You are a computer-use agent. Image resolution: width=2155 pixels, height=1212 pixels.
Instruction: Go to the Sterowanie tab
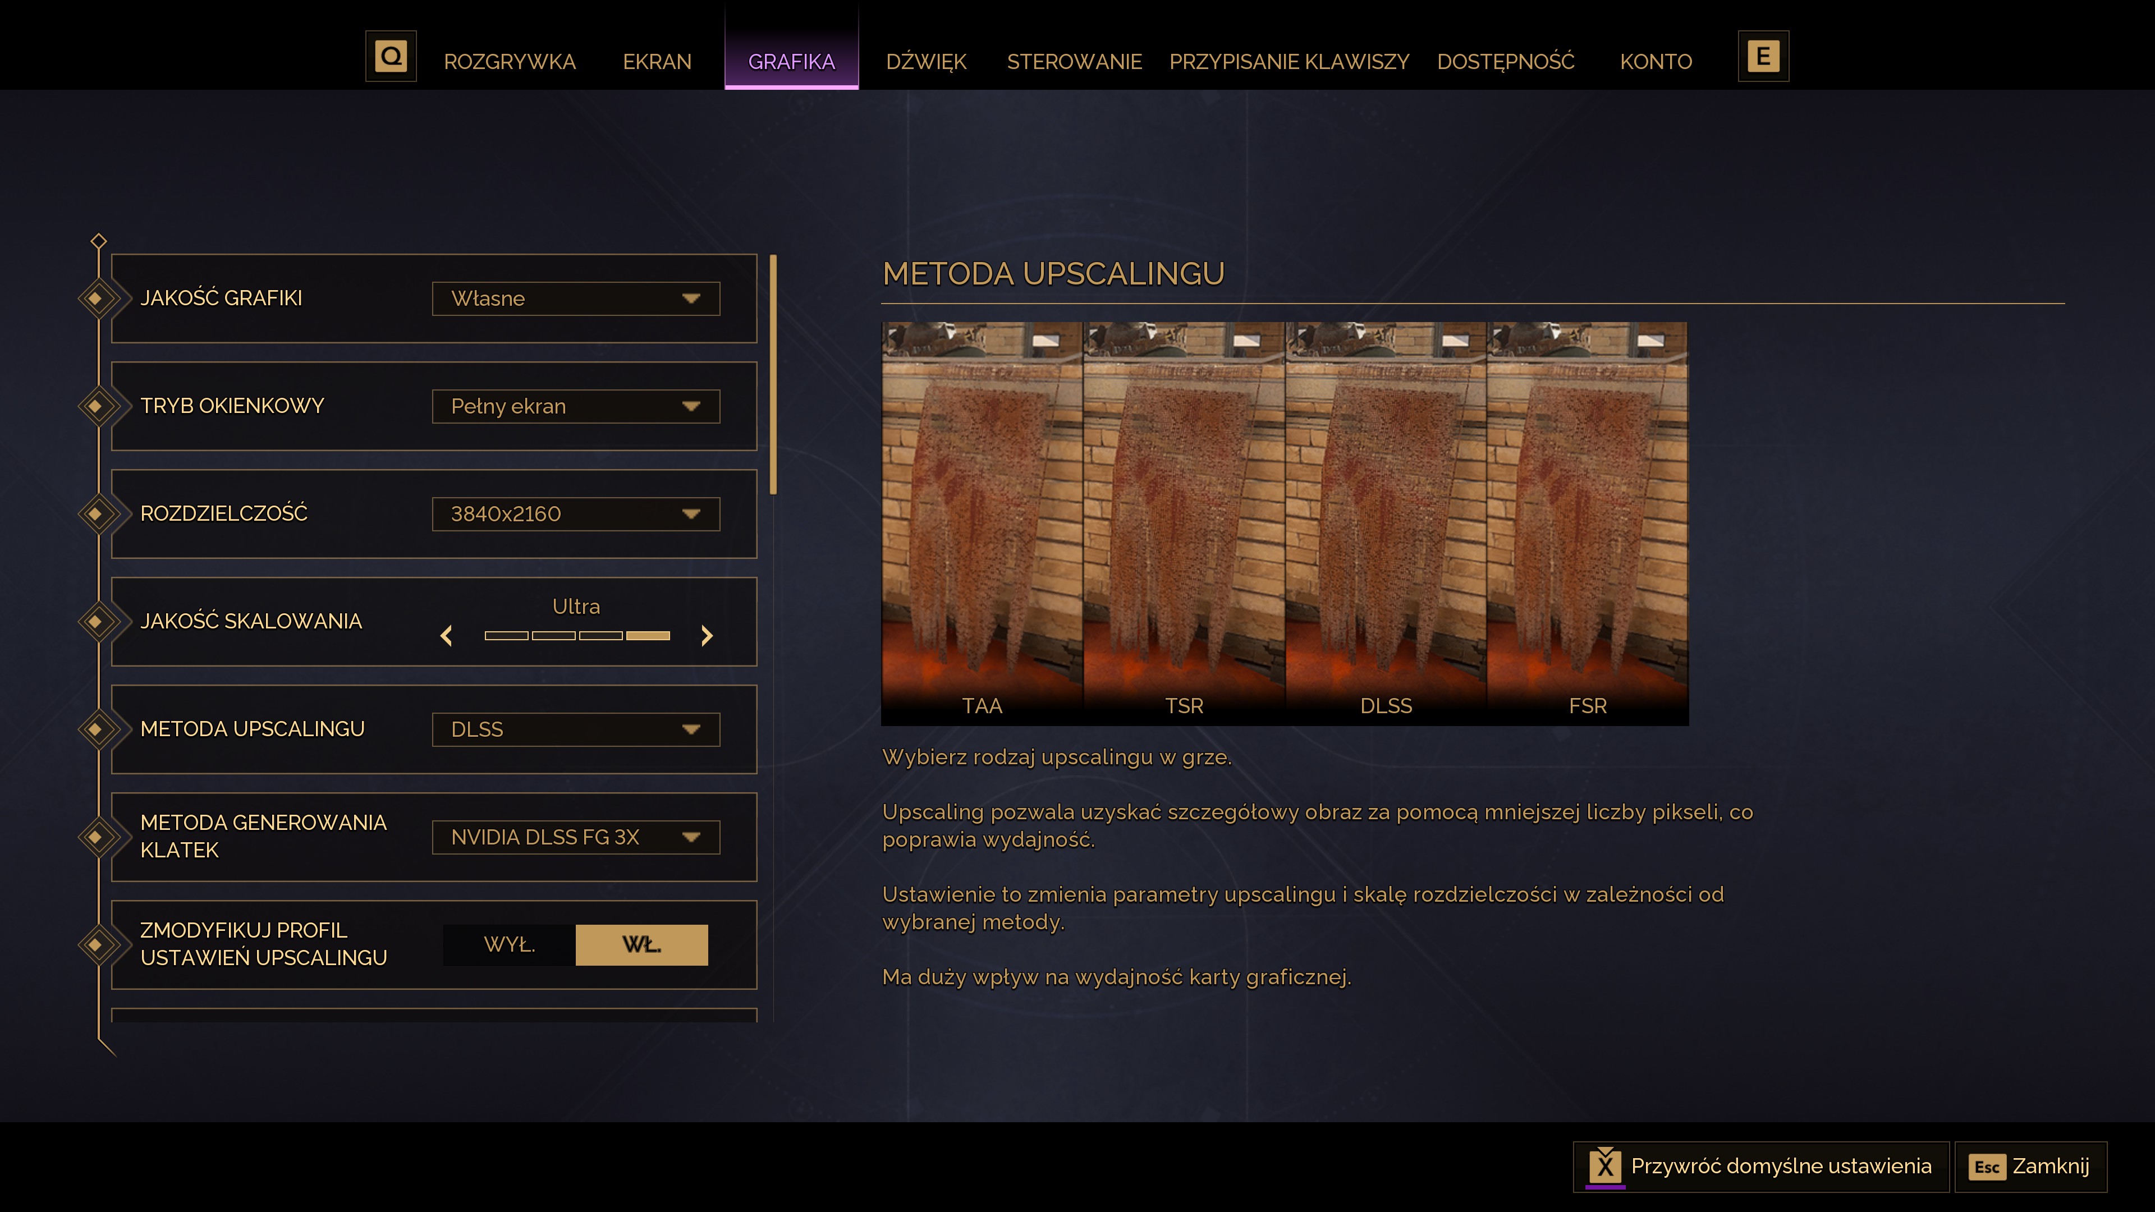pyautogui.click(x=1074, y=62)
